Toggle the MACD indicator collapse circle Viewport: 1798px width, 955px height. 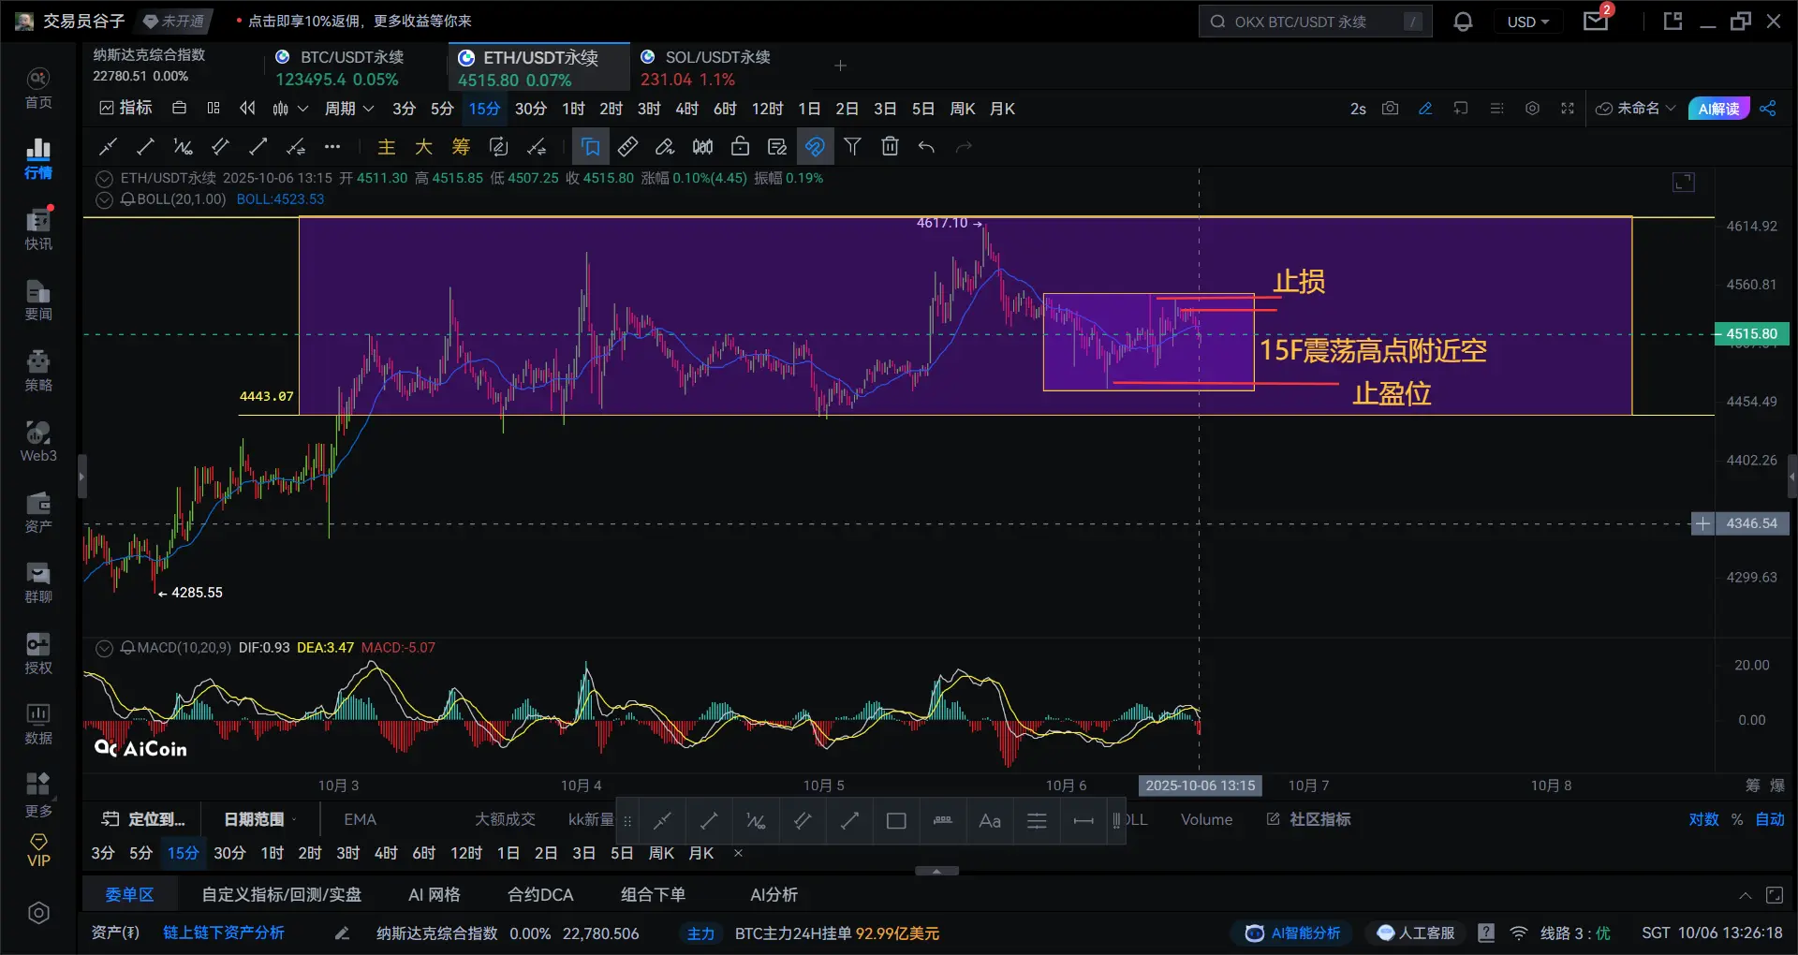(x=105, y=648)
